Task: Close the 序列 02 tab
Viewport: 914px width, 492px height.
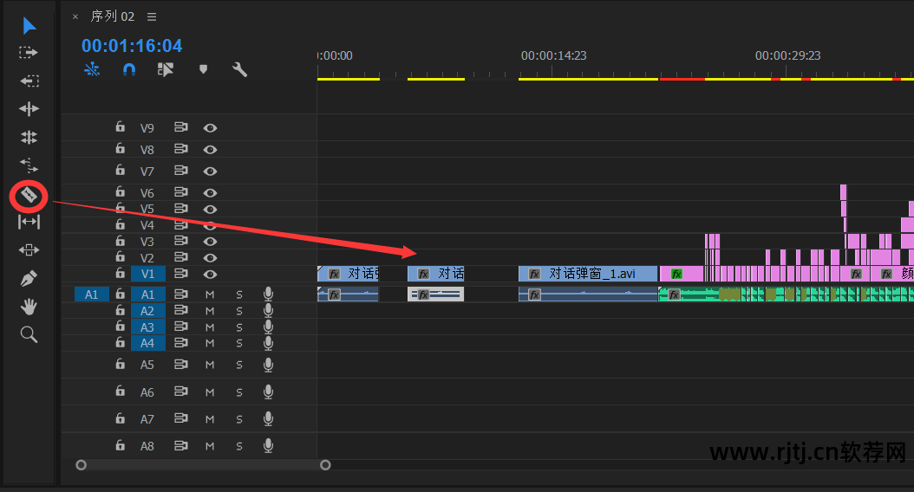Action: coord(75,16)
